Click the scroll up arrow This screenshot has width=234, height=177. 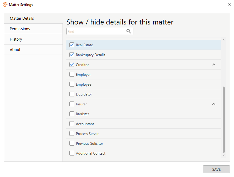224,40
